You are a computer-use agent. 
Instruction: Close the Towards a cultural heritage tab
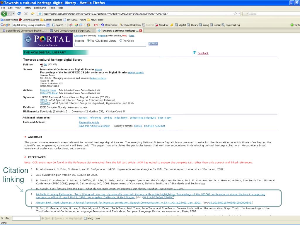coord(141,30)
